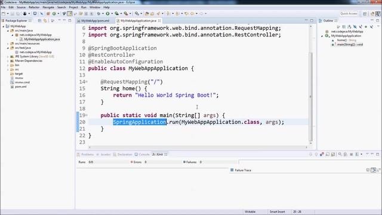Click the Java perspective icon at top right
The height and width of the screenshot is (215, 382).
tap(378, 14)
